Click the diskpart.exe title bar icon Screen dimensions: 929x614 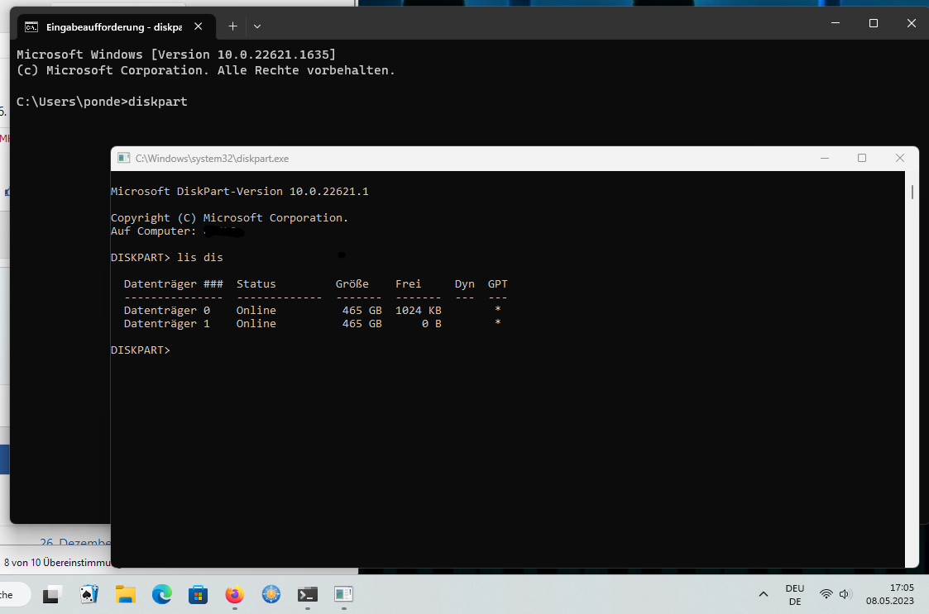click(123, 158)
